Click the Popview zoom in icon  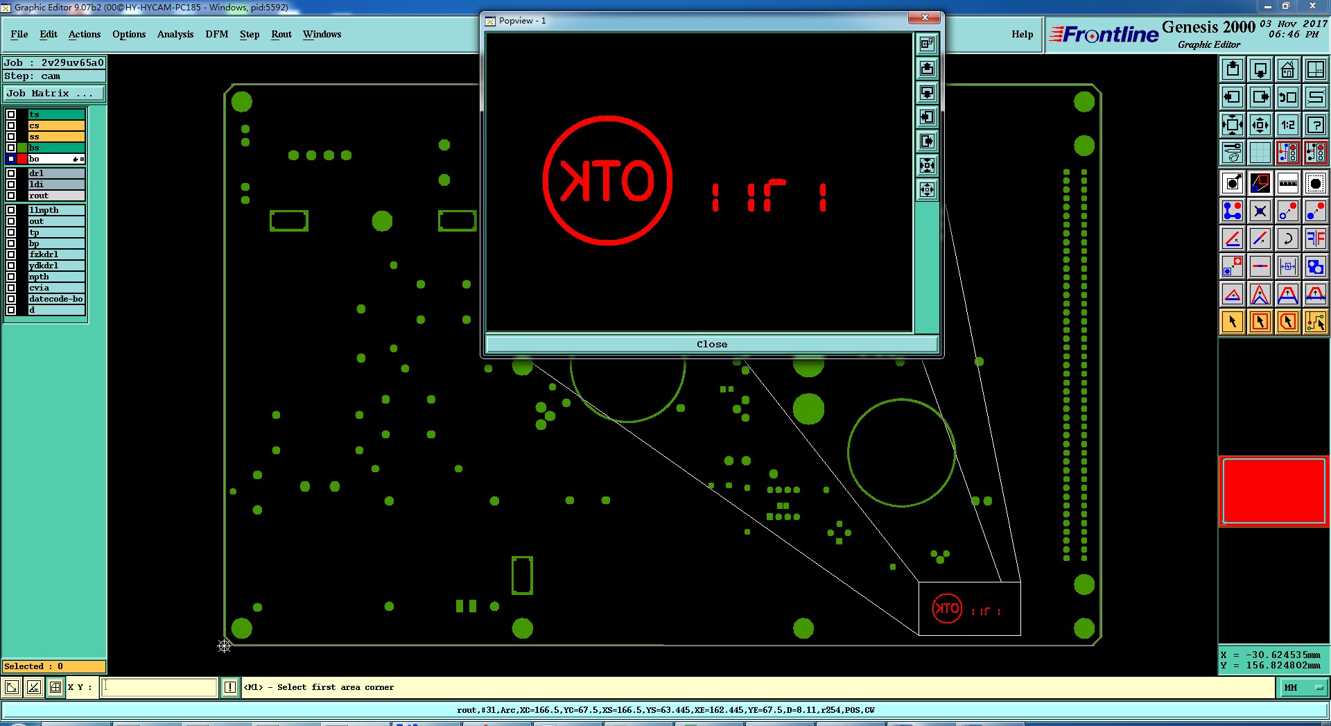click(927, 166)
